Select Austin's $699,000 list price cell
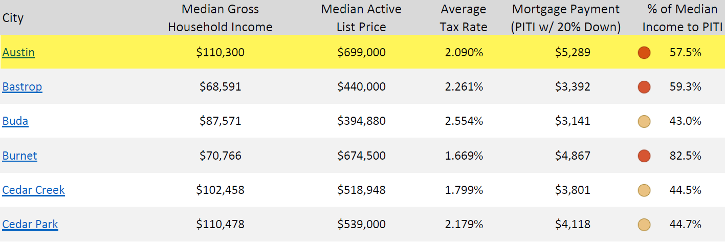 coord(361,52)
